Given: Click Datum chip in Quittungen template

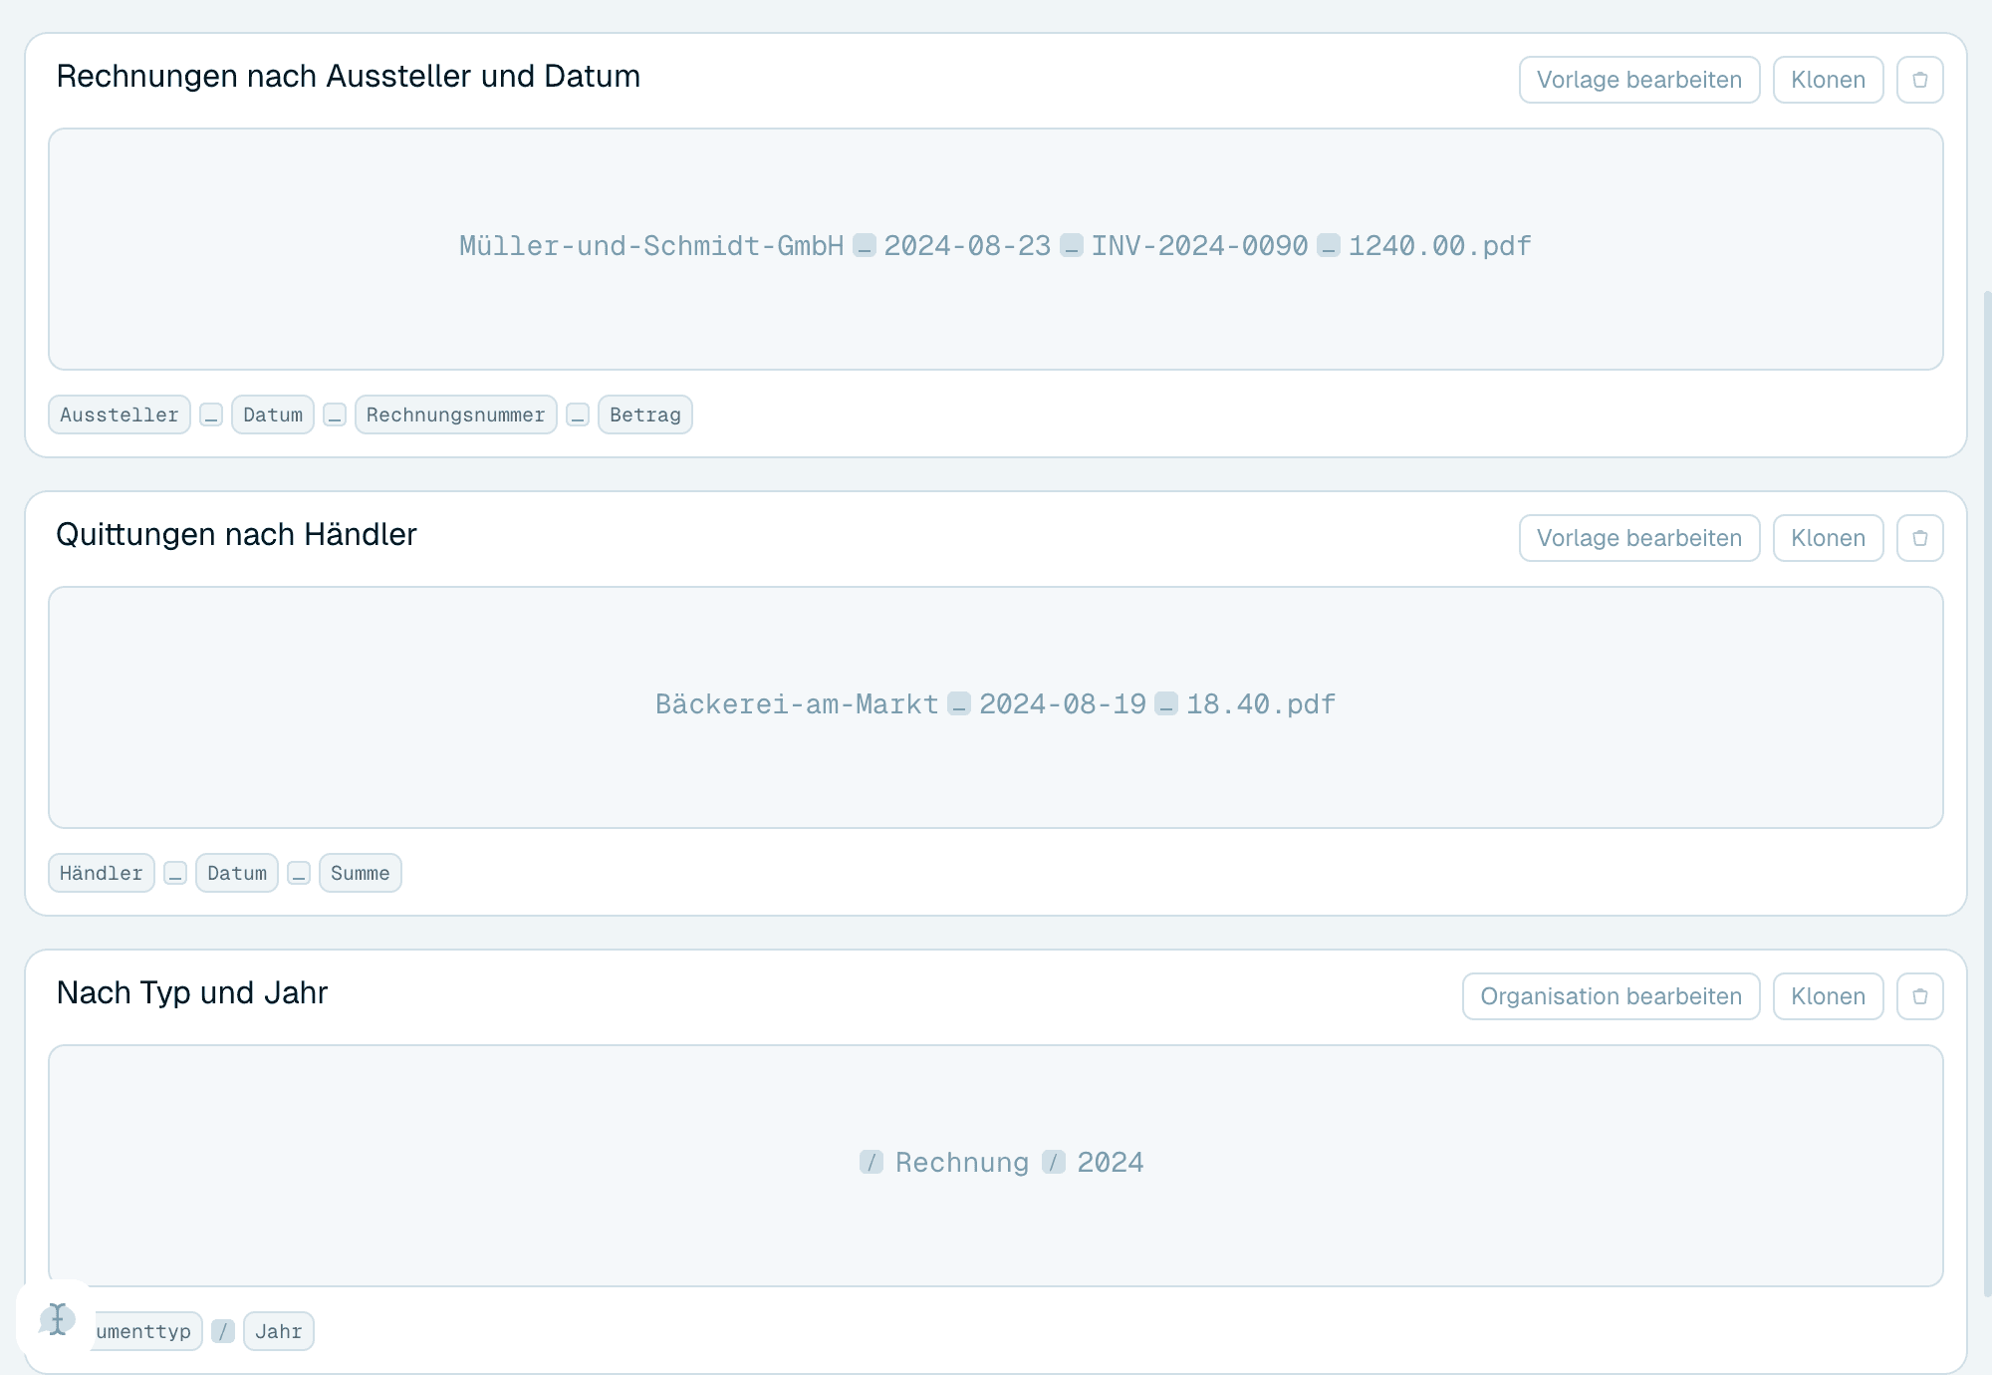Looking at the screenshot, I should [x=237, y=873].
